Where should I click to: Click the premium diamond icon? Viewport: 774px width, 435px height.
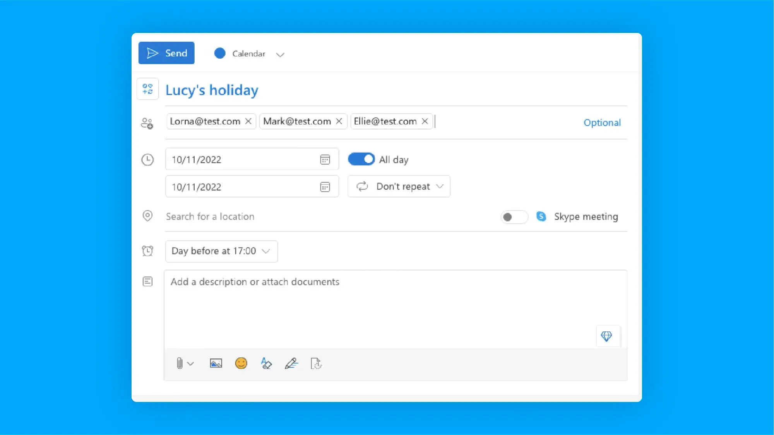606,336
